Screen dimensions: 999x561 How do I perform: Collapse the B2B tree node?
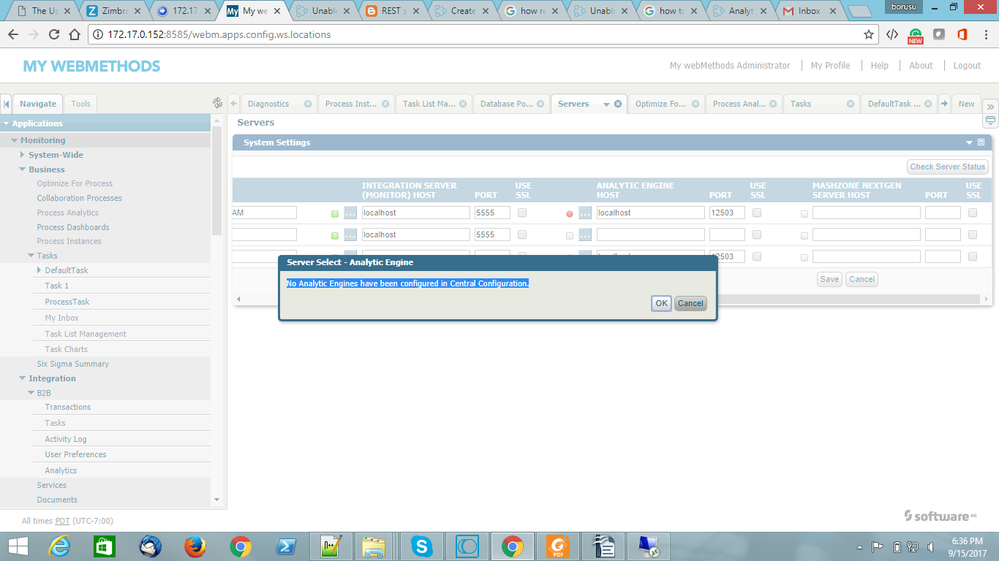[31, 393]
